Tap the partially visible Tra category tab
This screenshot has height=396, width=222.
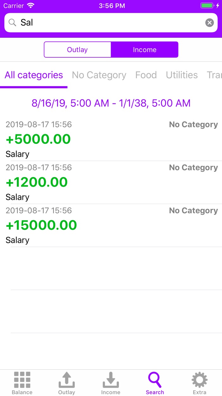(x=214, y=75)
